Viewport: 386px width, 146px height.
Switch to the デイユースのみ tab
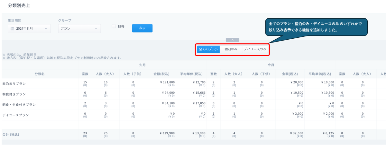[x=255, y=49]
